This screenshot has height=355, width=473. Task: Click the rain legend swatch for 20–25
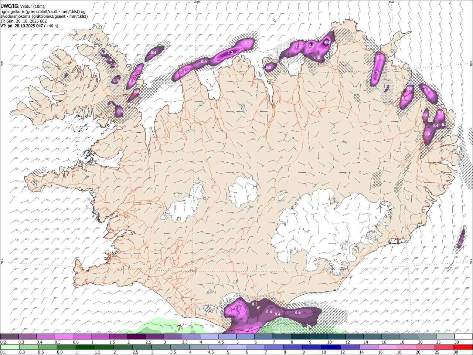[x=426, y=347]
